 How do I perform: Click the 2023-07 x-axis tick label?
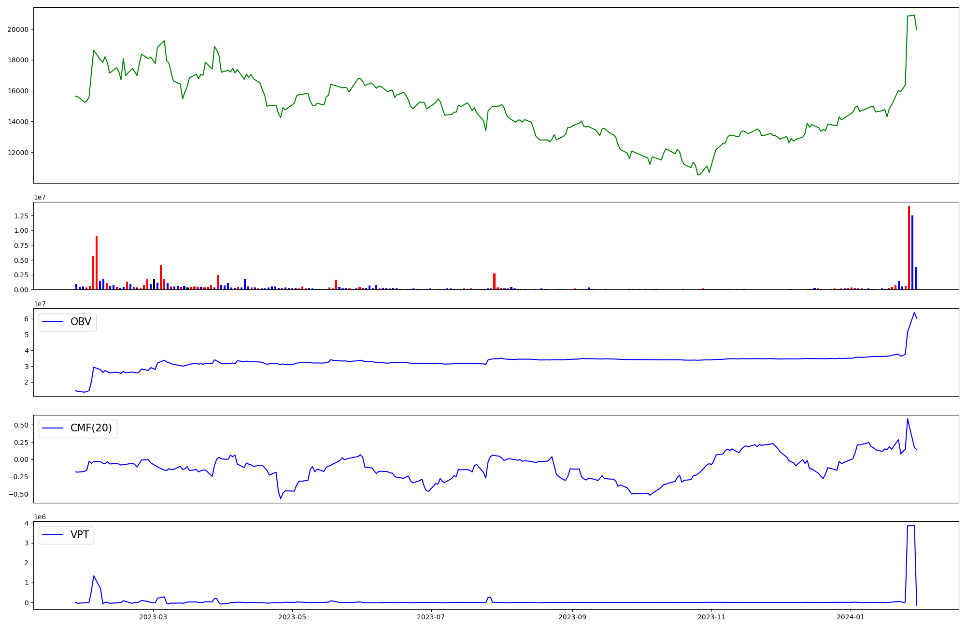click(431, 617)
